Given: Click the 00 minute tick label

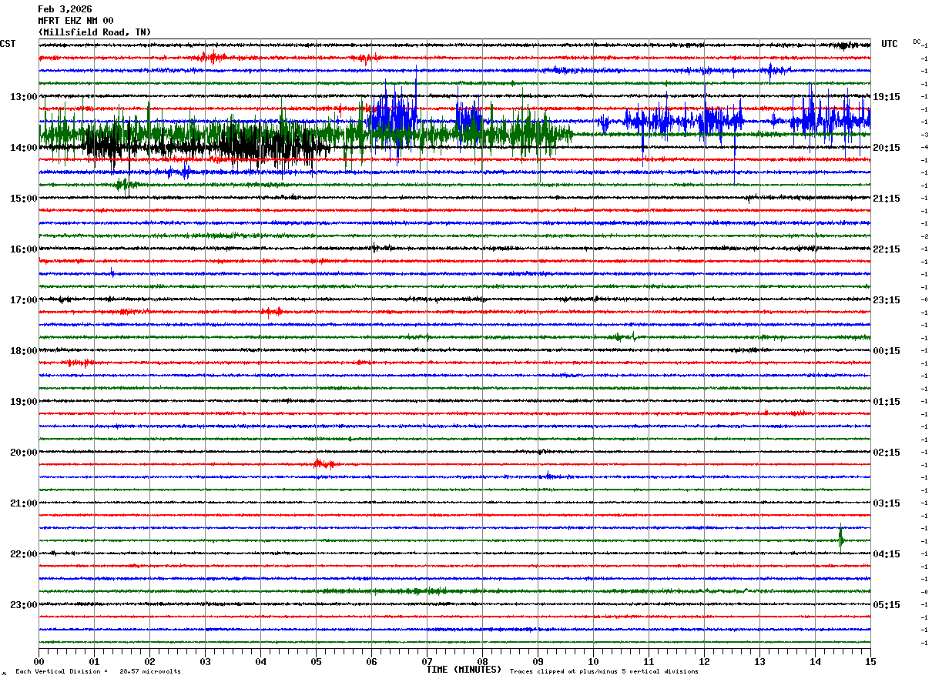Looking at the screenshot, I should (39, 662).
